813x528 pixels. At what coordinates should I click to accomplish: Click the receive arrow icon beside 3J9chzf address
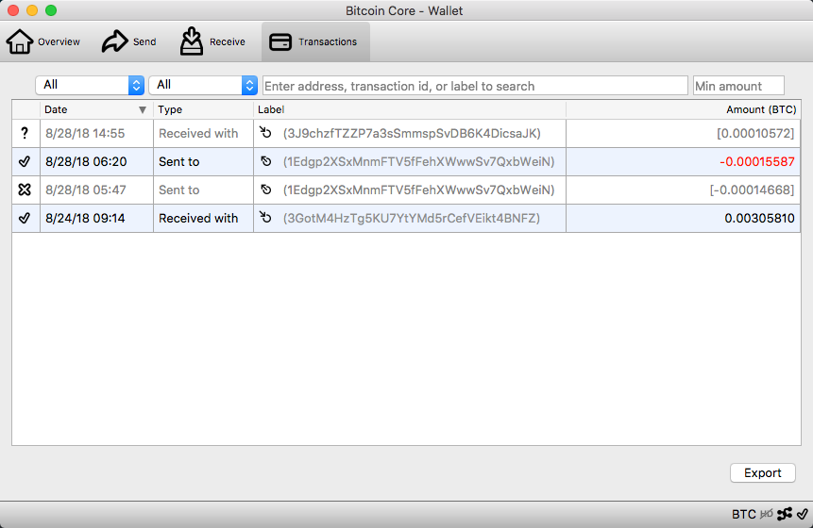[265, 133]
